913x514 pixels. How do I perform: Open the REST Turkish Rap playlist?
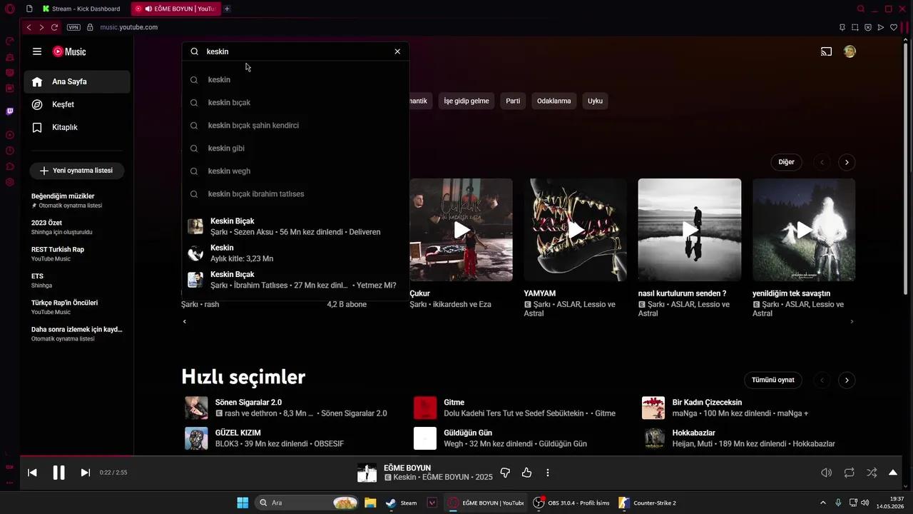pyautogui.click(x=77, y=253)
